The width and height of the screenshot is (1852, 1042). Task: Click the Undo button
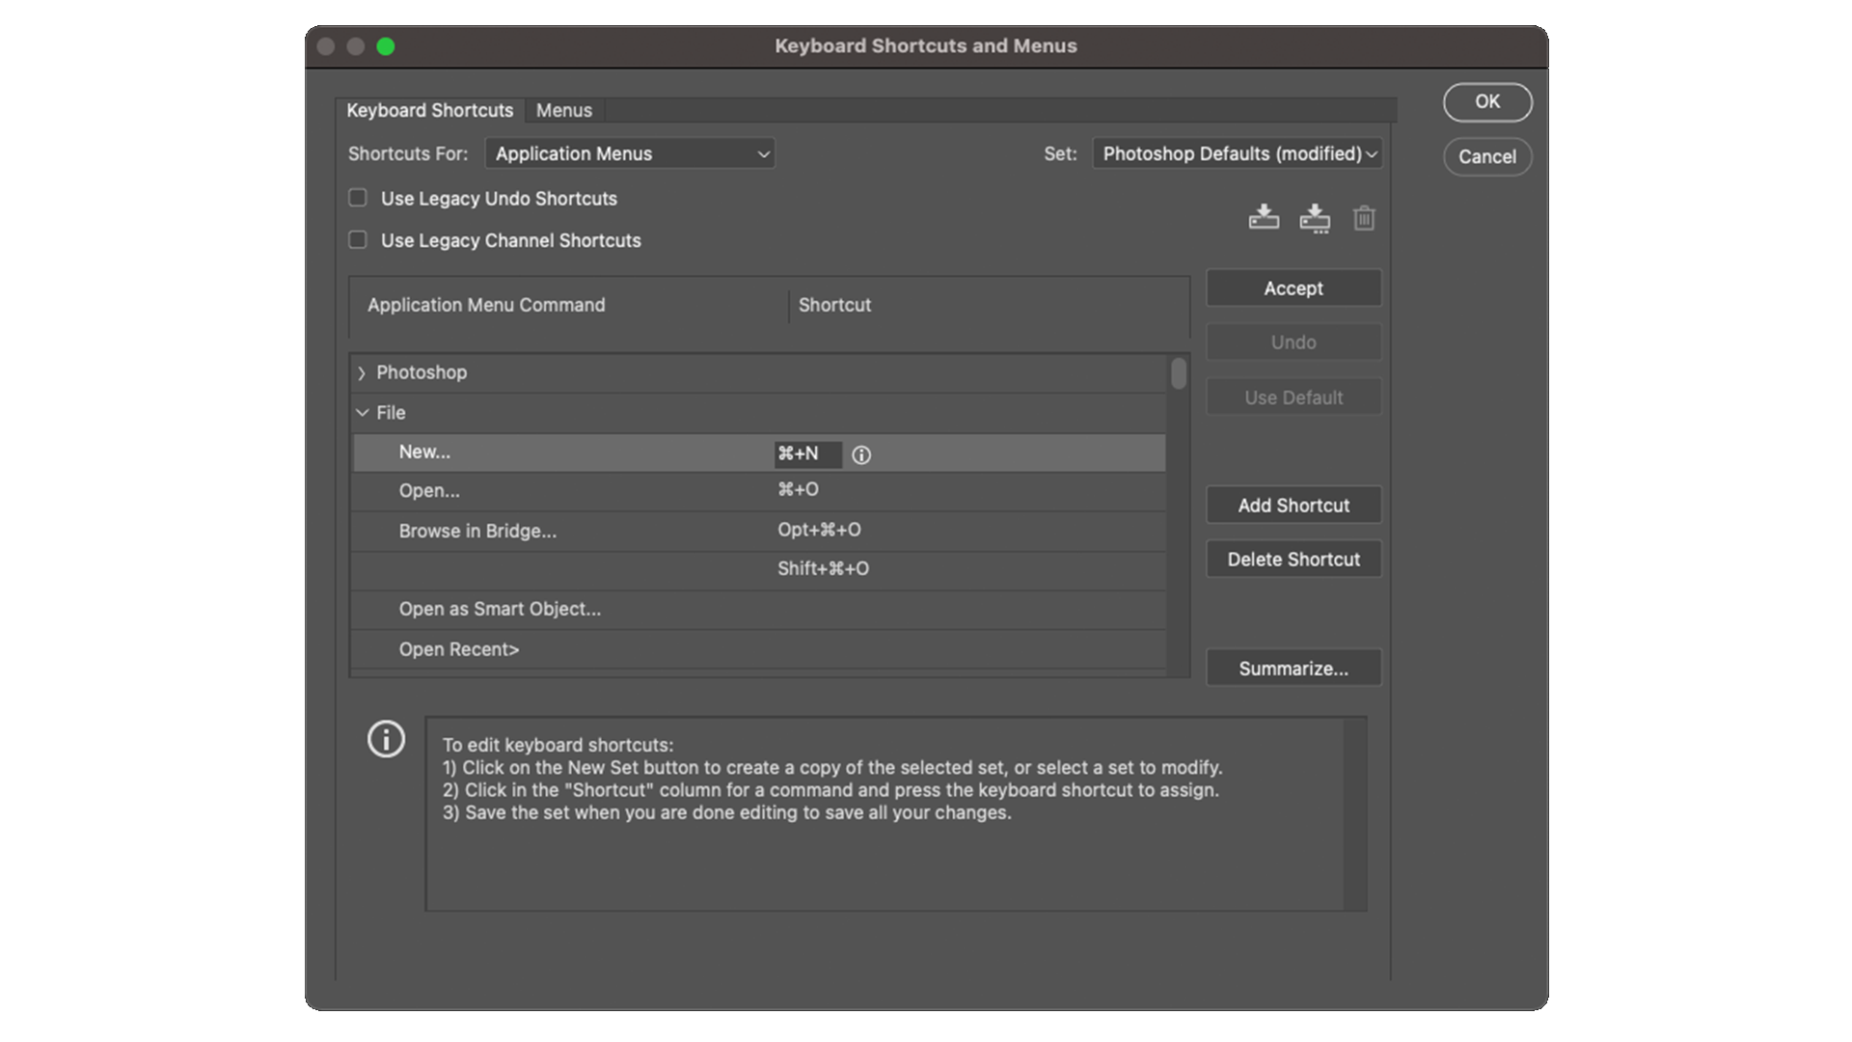coord(1294,343)
